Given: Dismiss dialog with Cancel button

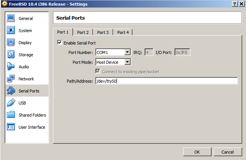Looking at the screenshot, I should tap(227, 152).
